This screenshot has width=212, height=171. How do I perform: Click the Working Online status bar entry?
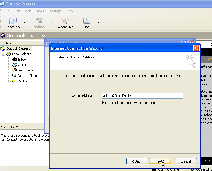pyautogui.click(x=166, y=169)
